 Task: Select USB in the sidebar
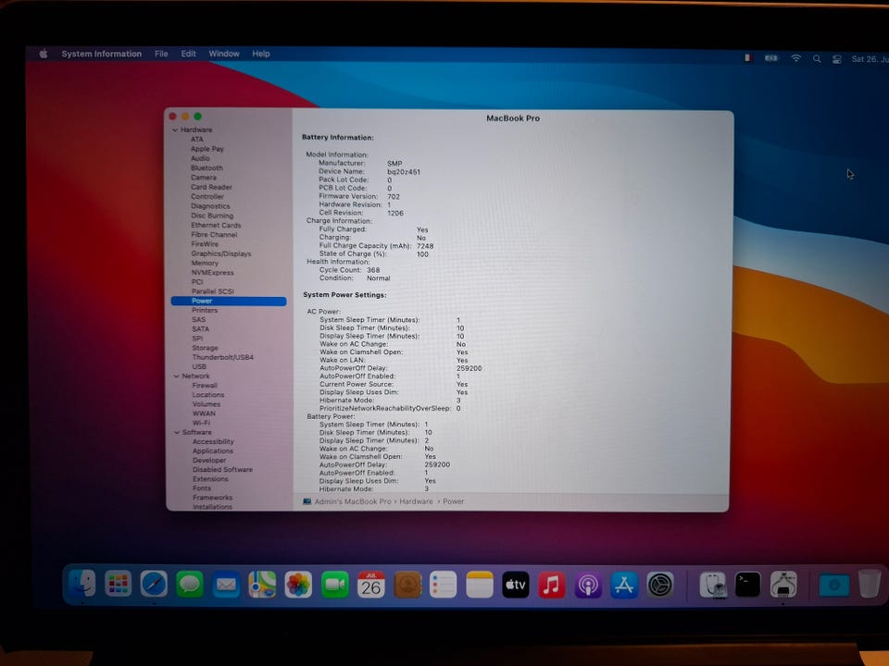[199, 366]
